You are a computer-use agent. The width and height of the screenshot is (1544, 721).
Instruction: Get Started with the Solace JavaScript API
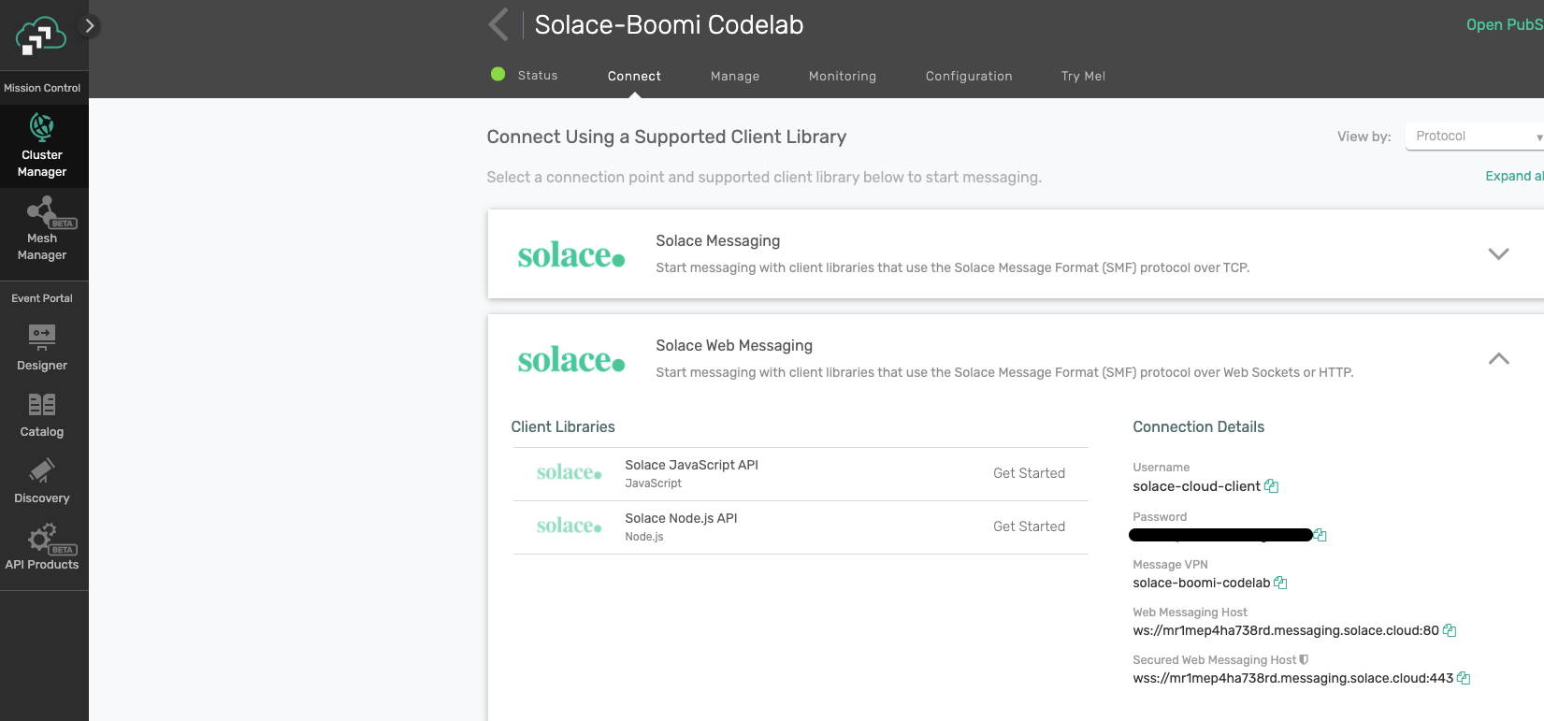tap(1029, 473)
